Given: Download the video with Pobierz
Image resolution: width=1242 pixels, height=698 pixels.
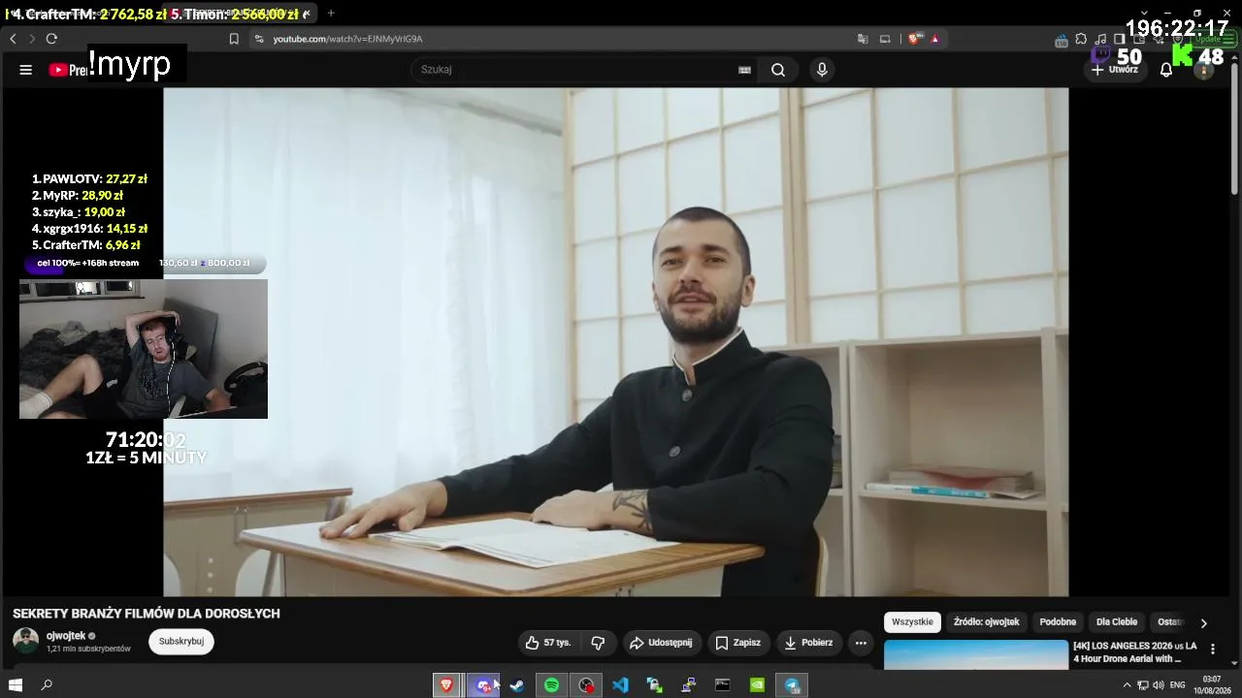Looking at the screenshot, I should pos(809,643).
